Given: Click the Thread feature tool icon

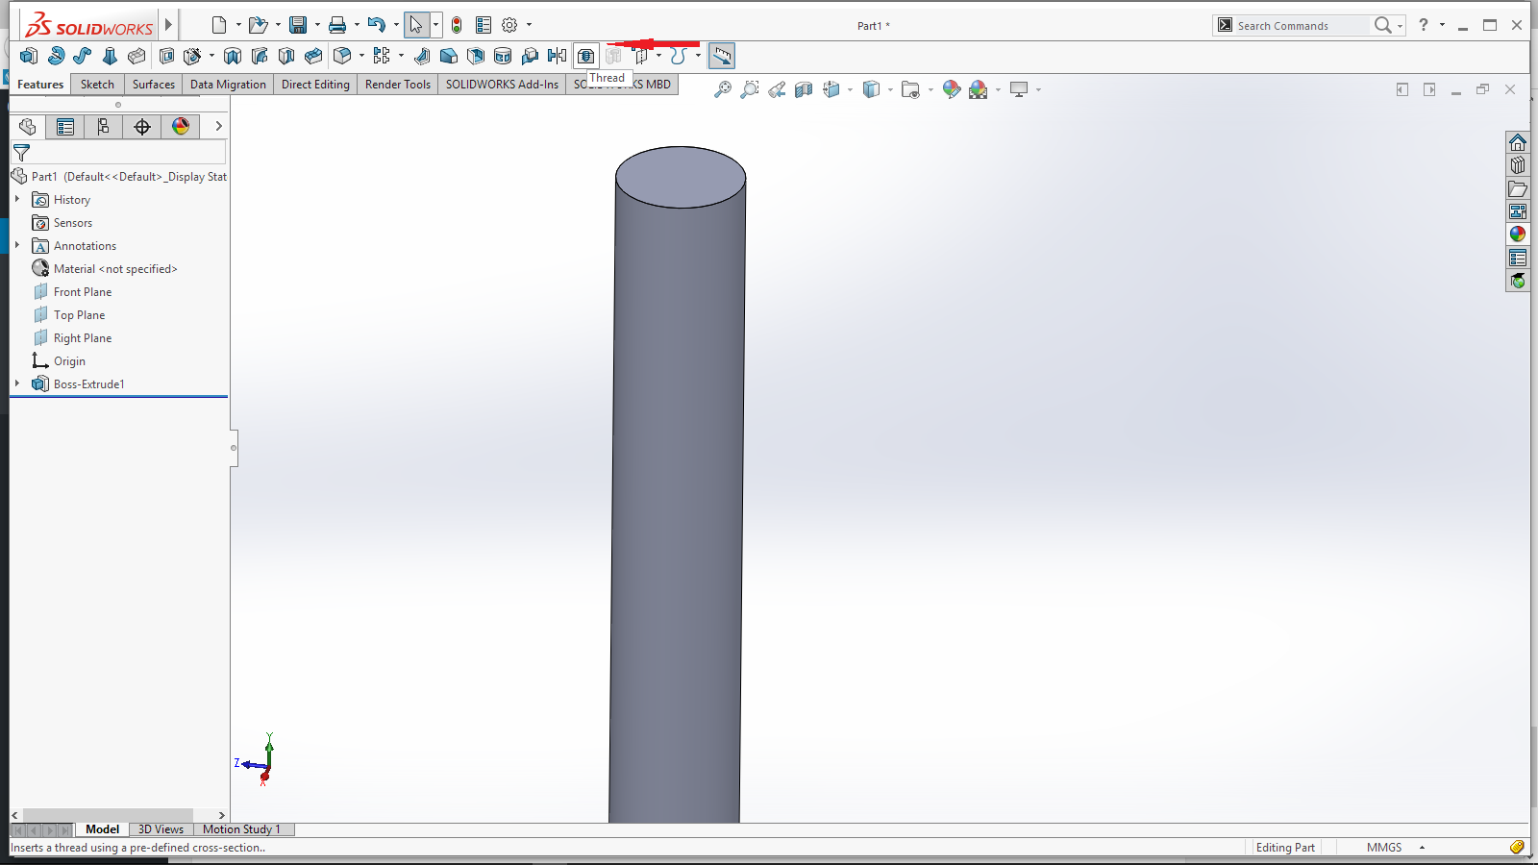Looking at the screenshot, I should [x=585, y=56].
